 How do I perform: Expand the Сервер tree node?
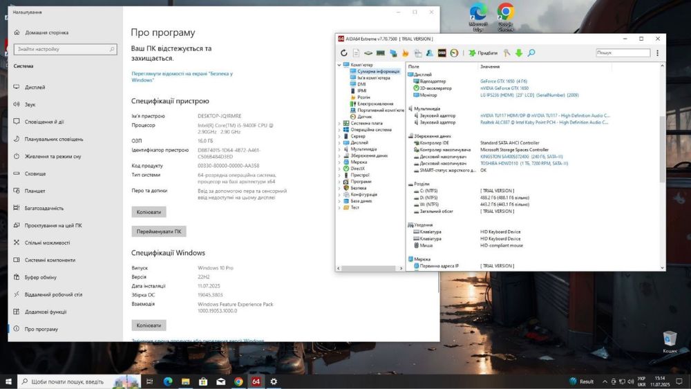coord(339,136)
